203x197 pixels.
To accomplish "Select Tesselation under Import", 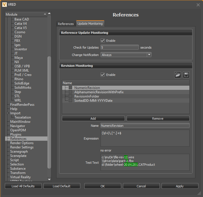I will (x=23, y=117).
